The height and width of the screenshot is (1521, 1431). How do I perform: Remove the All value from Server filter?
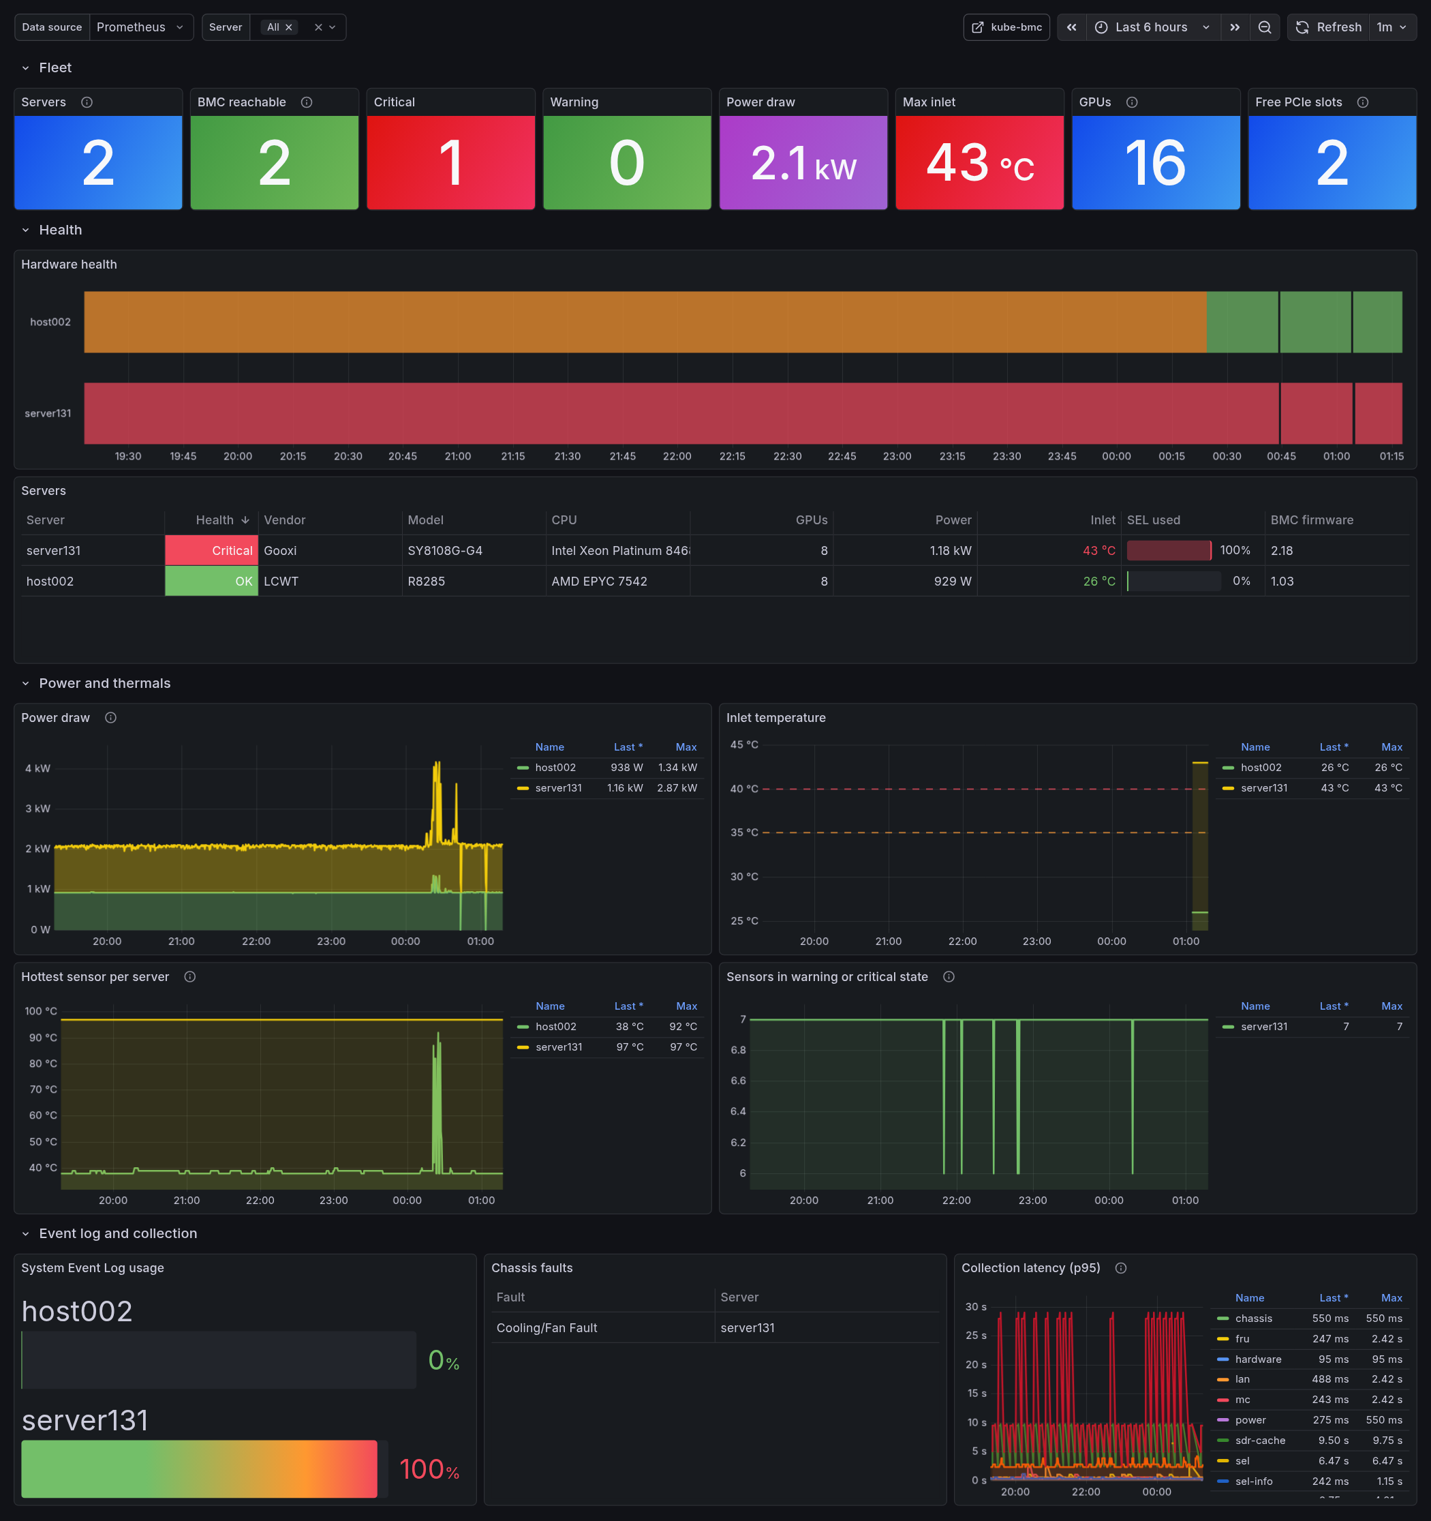pos(289,27)
